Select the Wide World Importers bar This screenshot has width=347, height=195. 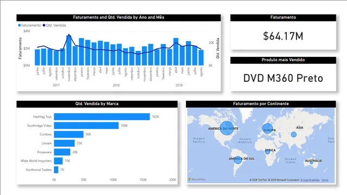(x=59, y=161)
